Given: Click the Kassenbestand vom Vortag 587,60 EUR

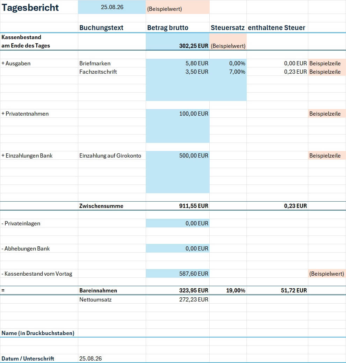Looking at the screenshot, I should pos(178,274).
